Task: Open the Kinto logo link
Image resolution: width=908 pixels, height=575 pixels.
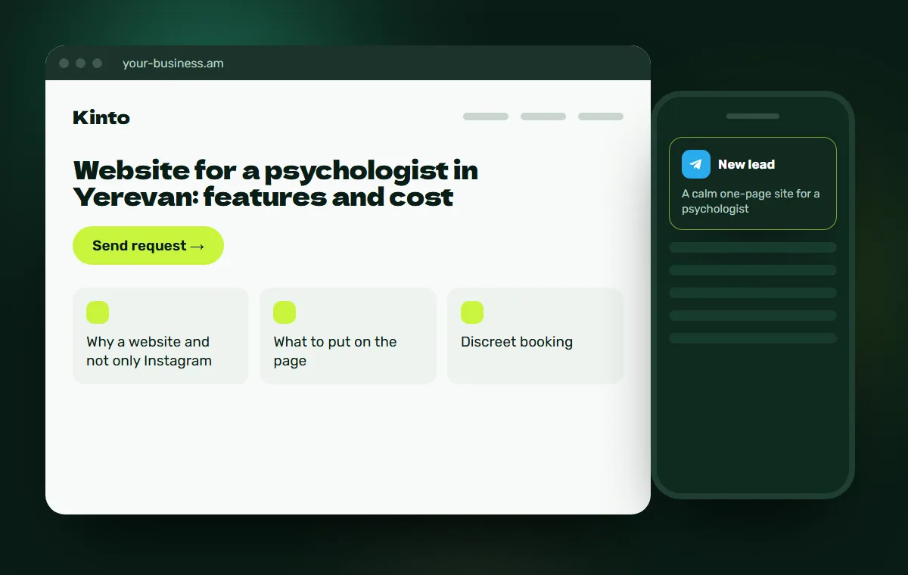Action: point(101,117)
